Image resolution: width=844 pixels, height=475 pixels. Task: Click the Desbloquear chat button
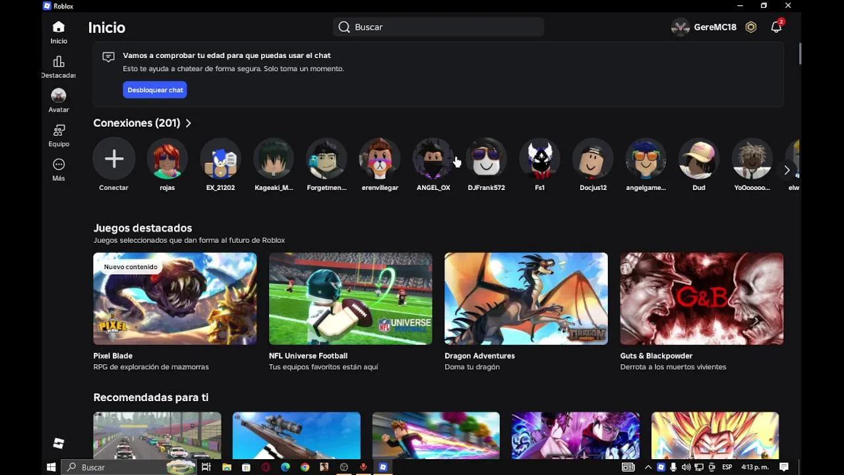(x=155, y=90)
